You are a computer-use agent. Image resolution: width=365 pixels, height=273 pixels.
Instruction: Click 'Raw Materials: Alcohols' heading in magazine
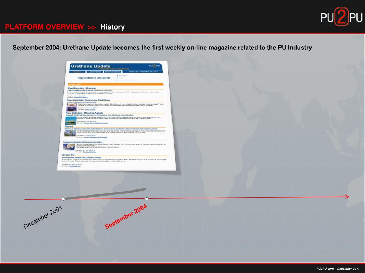[82, 88]
